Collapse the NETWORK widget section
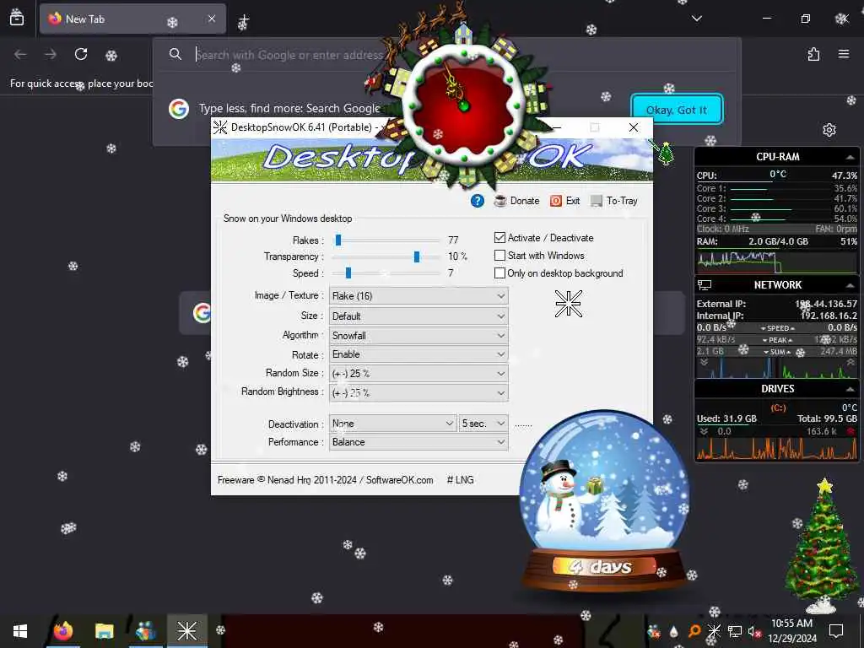 850,285
